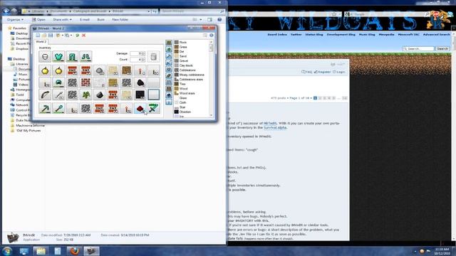Open the first dropdown arrow in INVedit toolbar

coord(62,36)
